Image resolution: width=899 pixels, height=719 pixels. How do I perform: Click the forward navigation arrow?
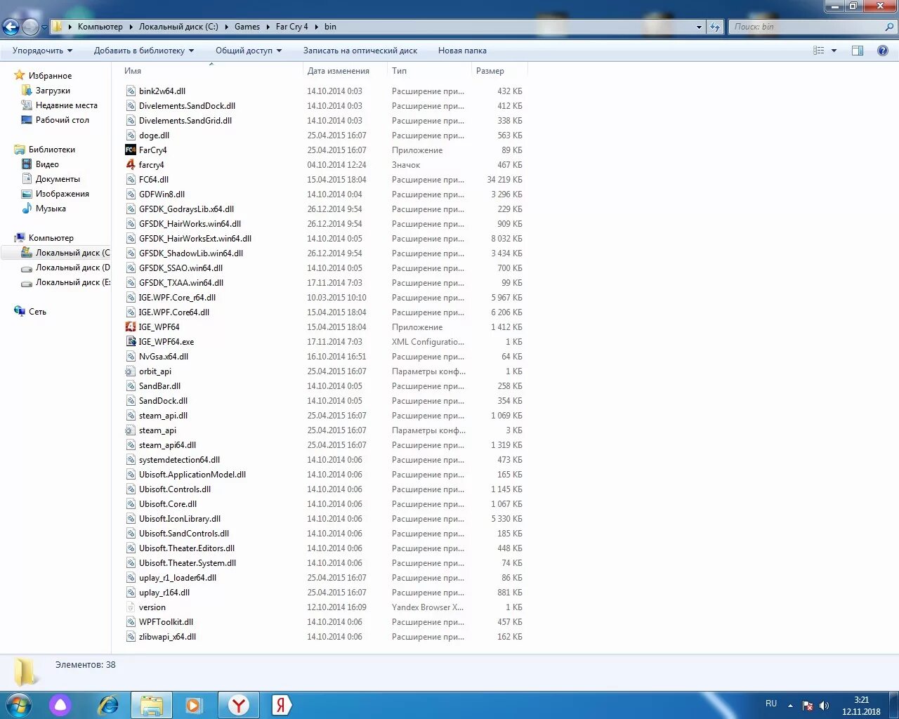click(30, 27)
